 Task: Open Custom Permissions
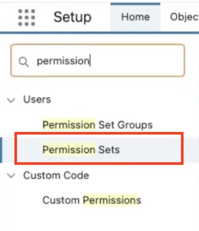92,200
